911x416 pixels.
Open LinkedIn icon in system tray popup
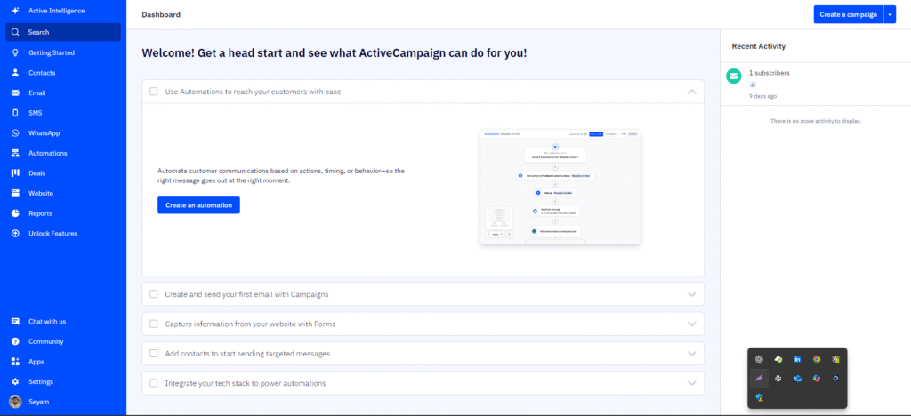point(798,359)
